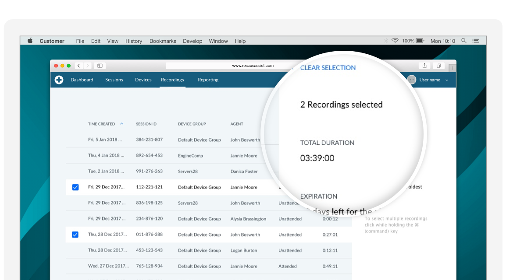Add a new tab with plus button
506x280 pixels.
point(453,68)
